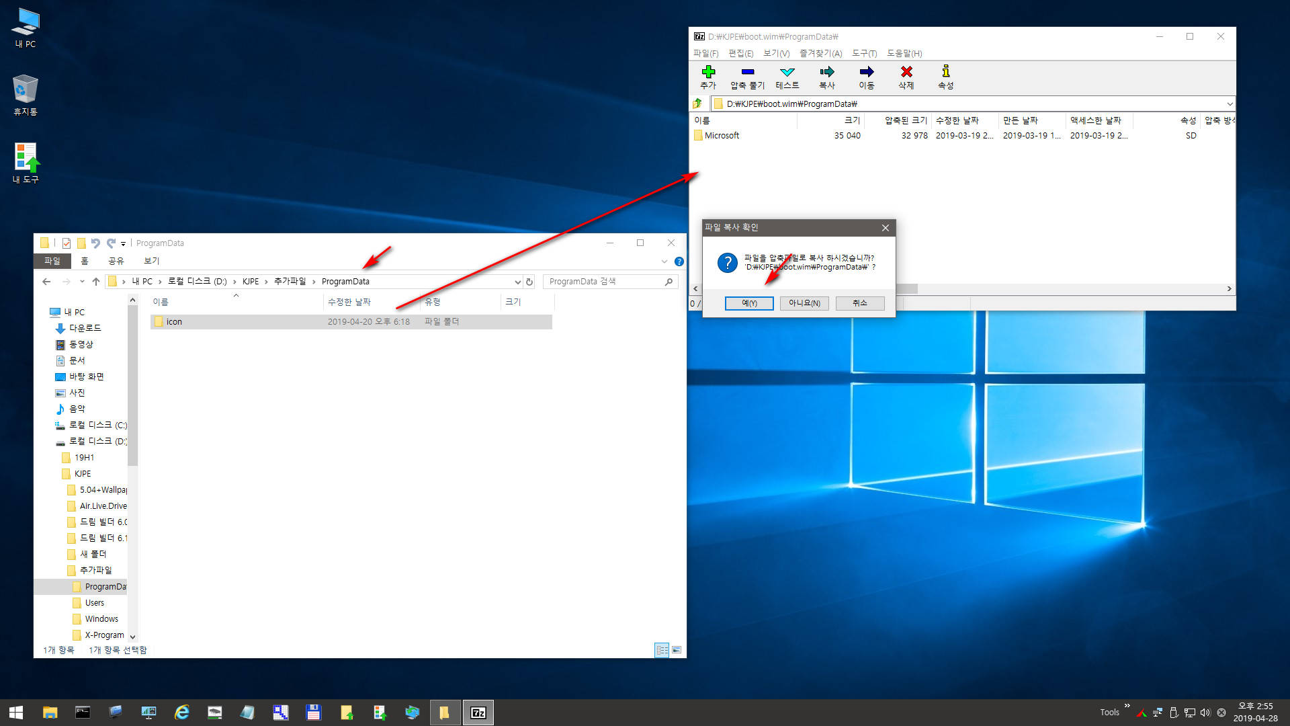
Task: Click the volume speaker tray icon
Action: (1205, 713)
